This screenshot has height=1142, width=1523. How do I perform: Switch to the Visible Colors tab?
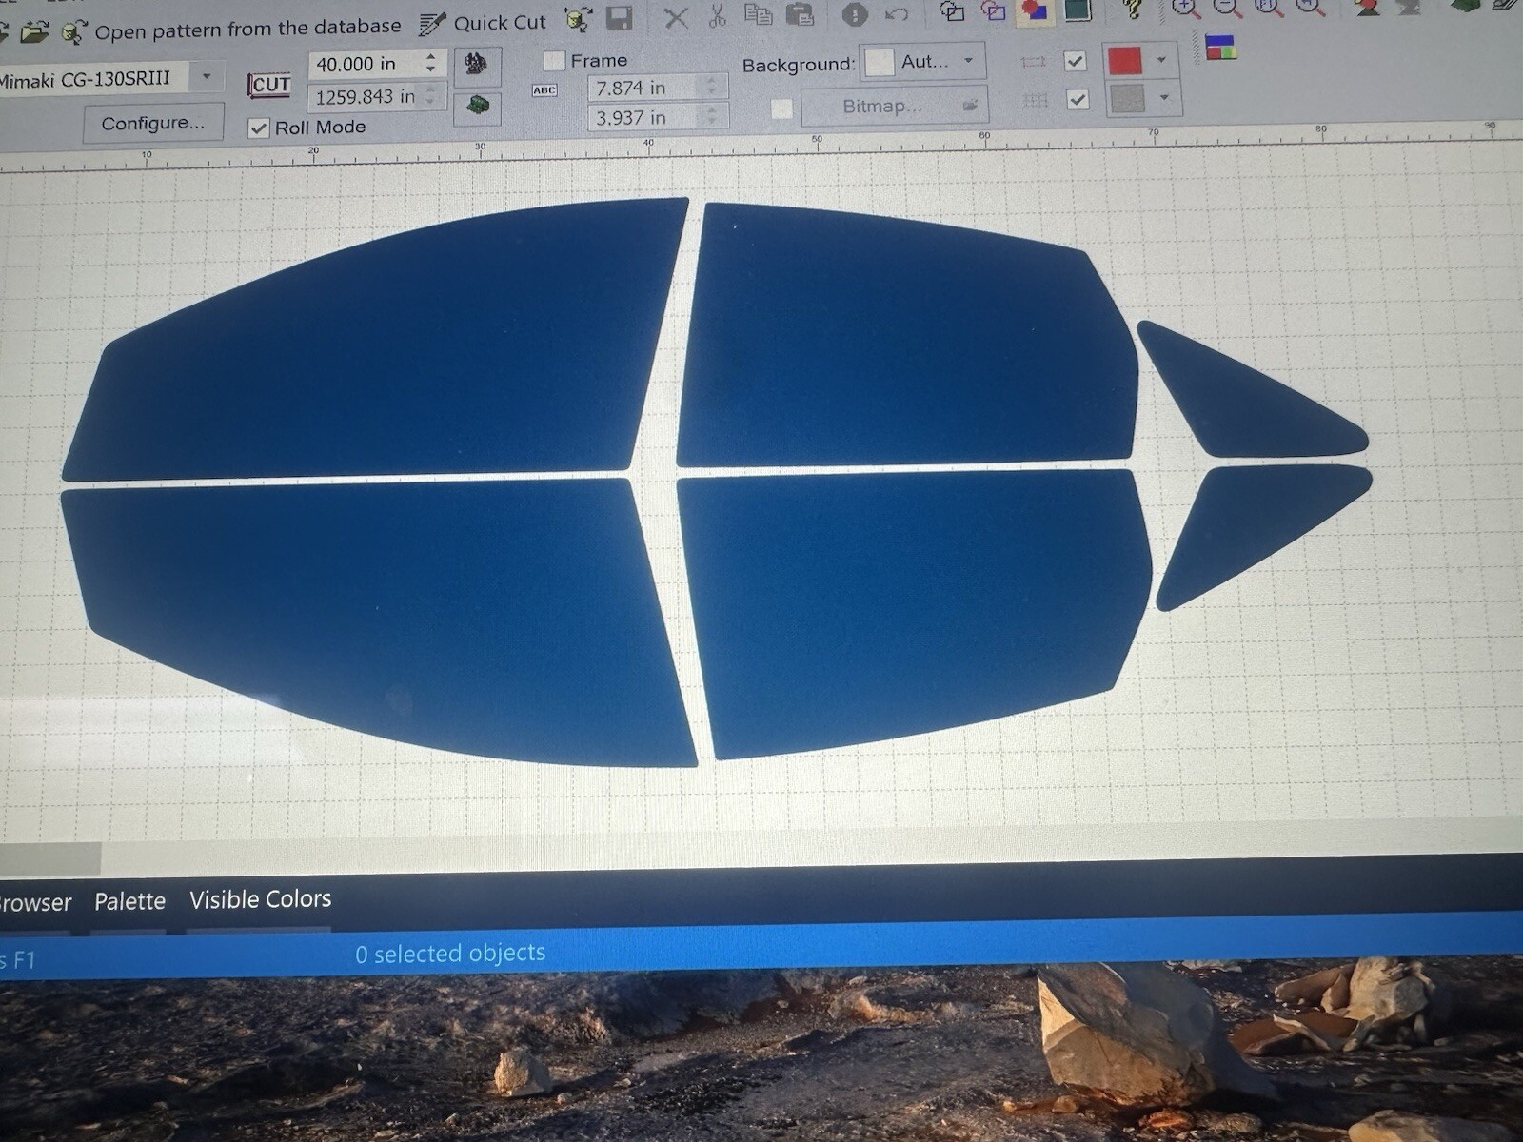[x=260, y=899]
